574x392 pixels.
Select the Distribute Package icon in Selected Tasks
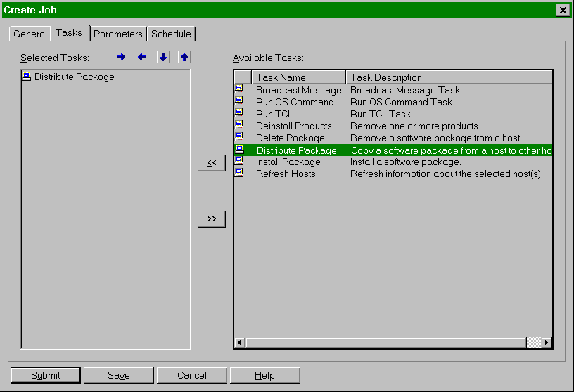click(26, 76)
